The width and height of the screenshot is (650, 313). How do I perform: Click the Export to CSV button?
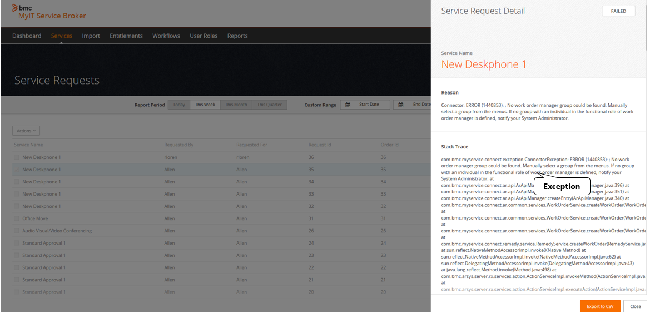(600, 306)
